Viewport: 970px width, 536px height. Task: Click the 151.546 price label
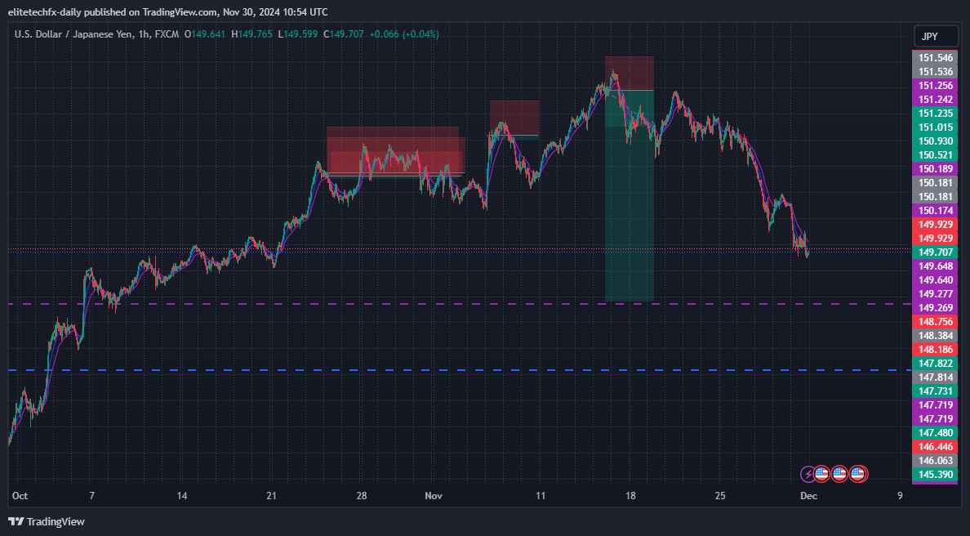tap(935, 58)
